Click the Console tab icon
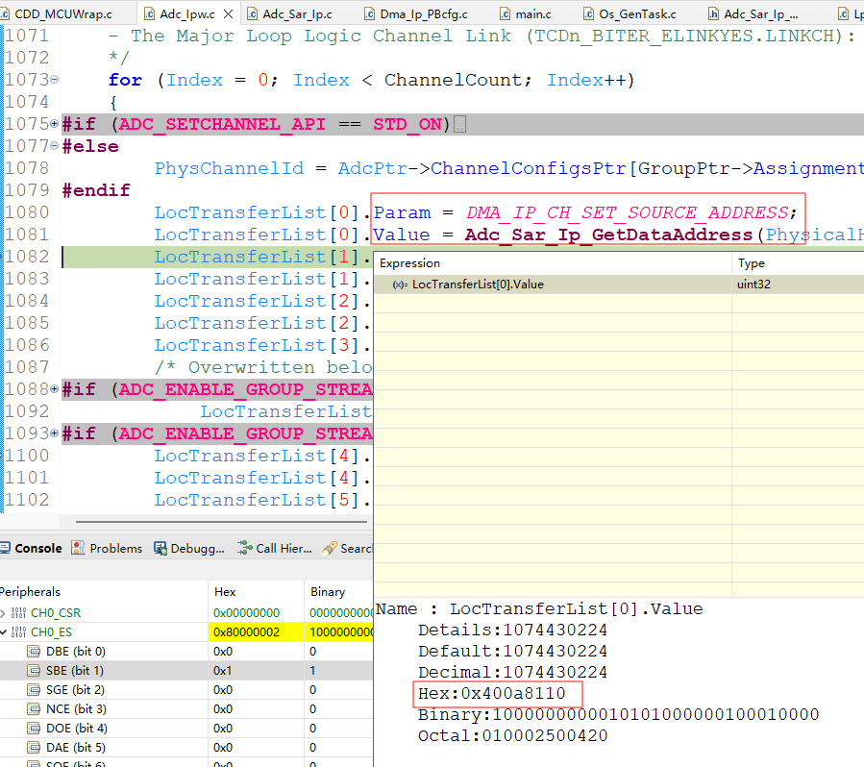Screen dimensions: 864x767 [5, 548]
